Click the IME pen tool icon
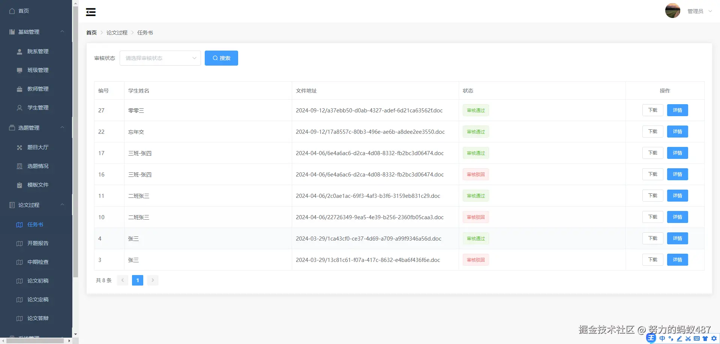The width and height of the screenshot is (720, 344). click(679, 338)
